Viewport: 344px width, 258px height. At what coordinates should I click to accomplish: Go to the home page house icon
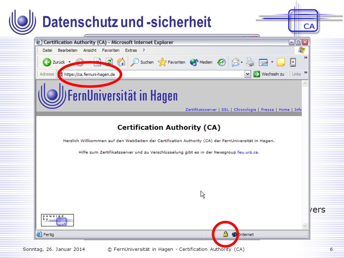point(121,62)
